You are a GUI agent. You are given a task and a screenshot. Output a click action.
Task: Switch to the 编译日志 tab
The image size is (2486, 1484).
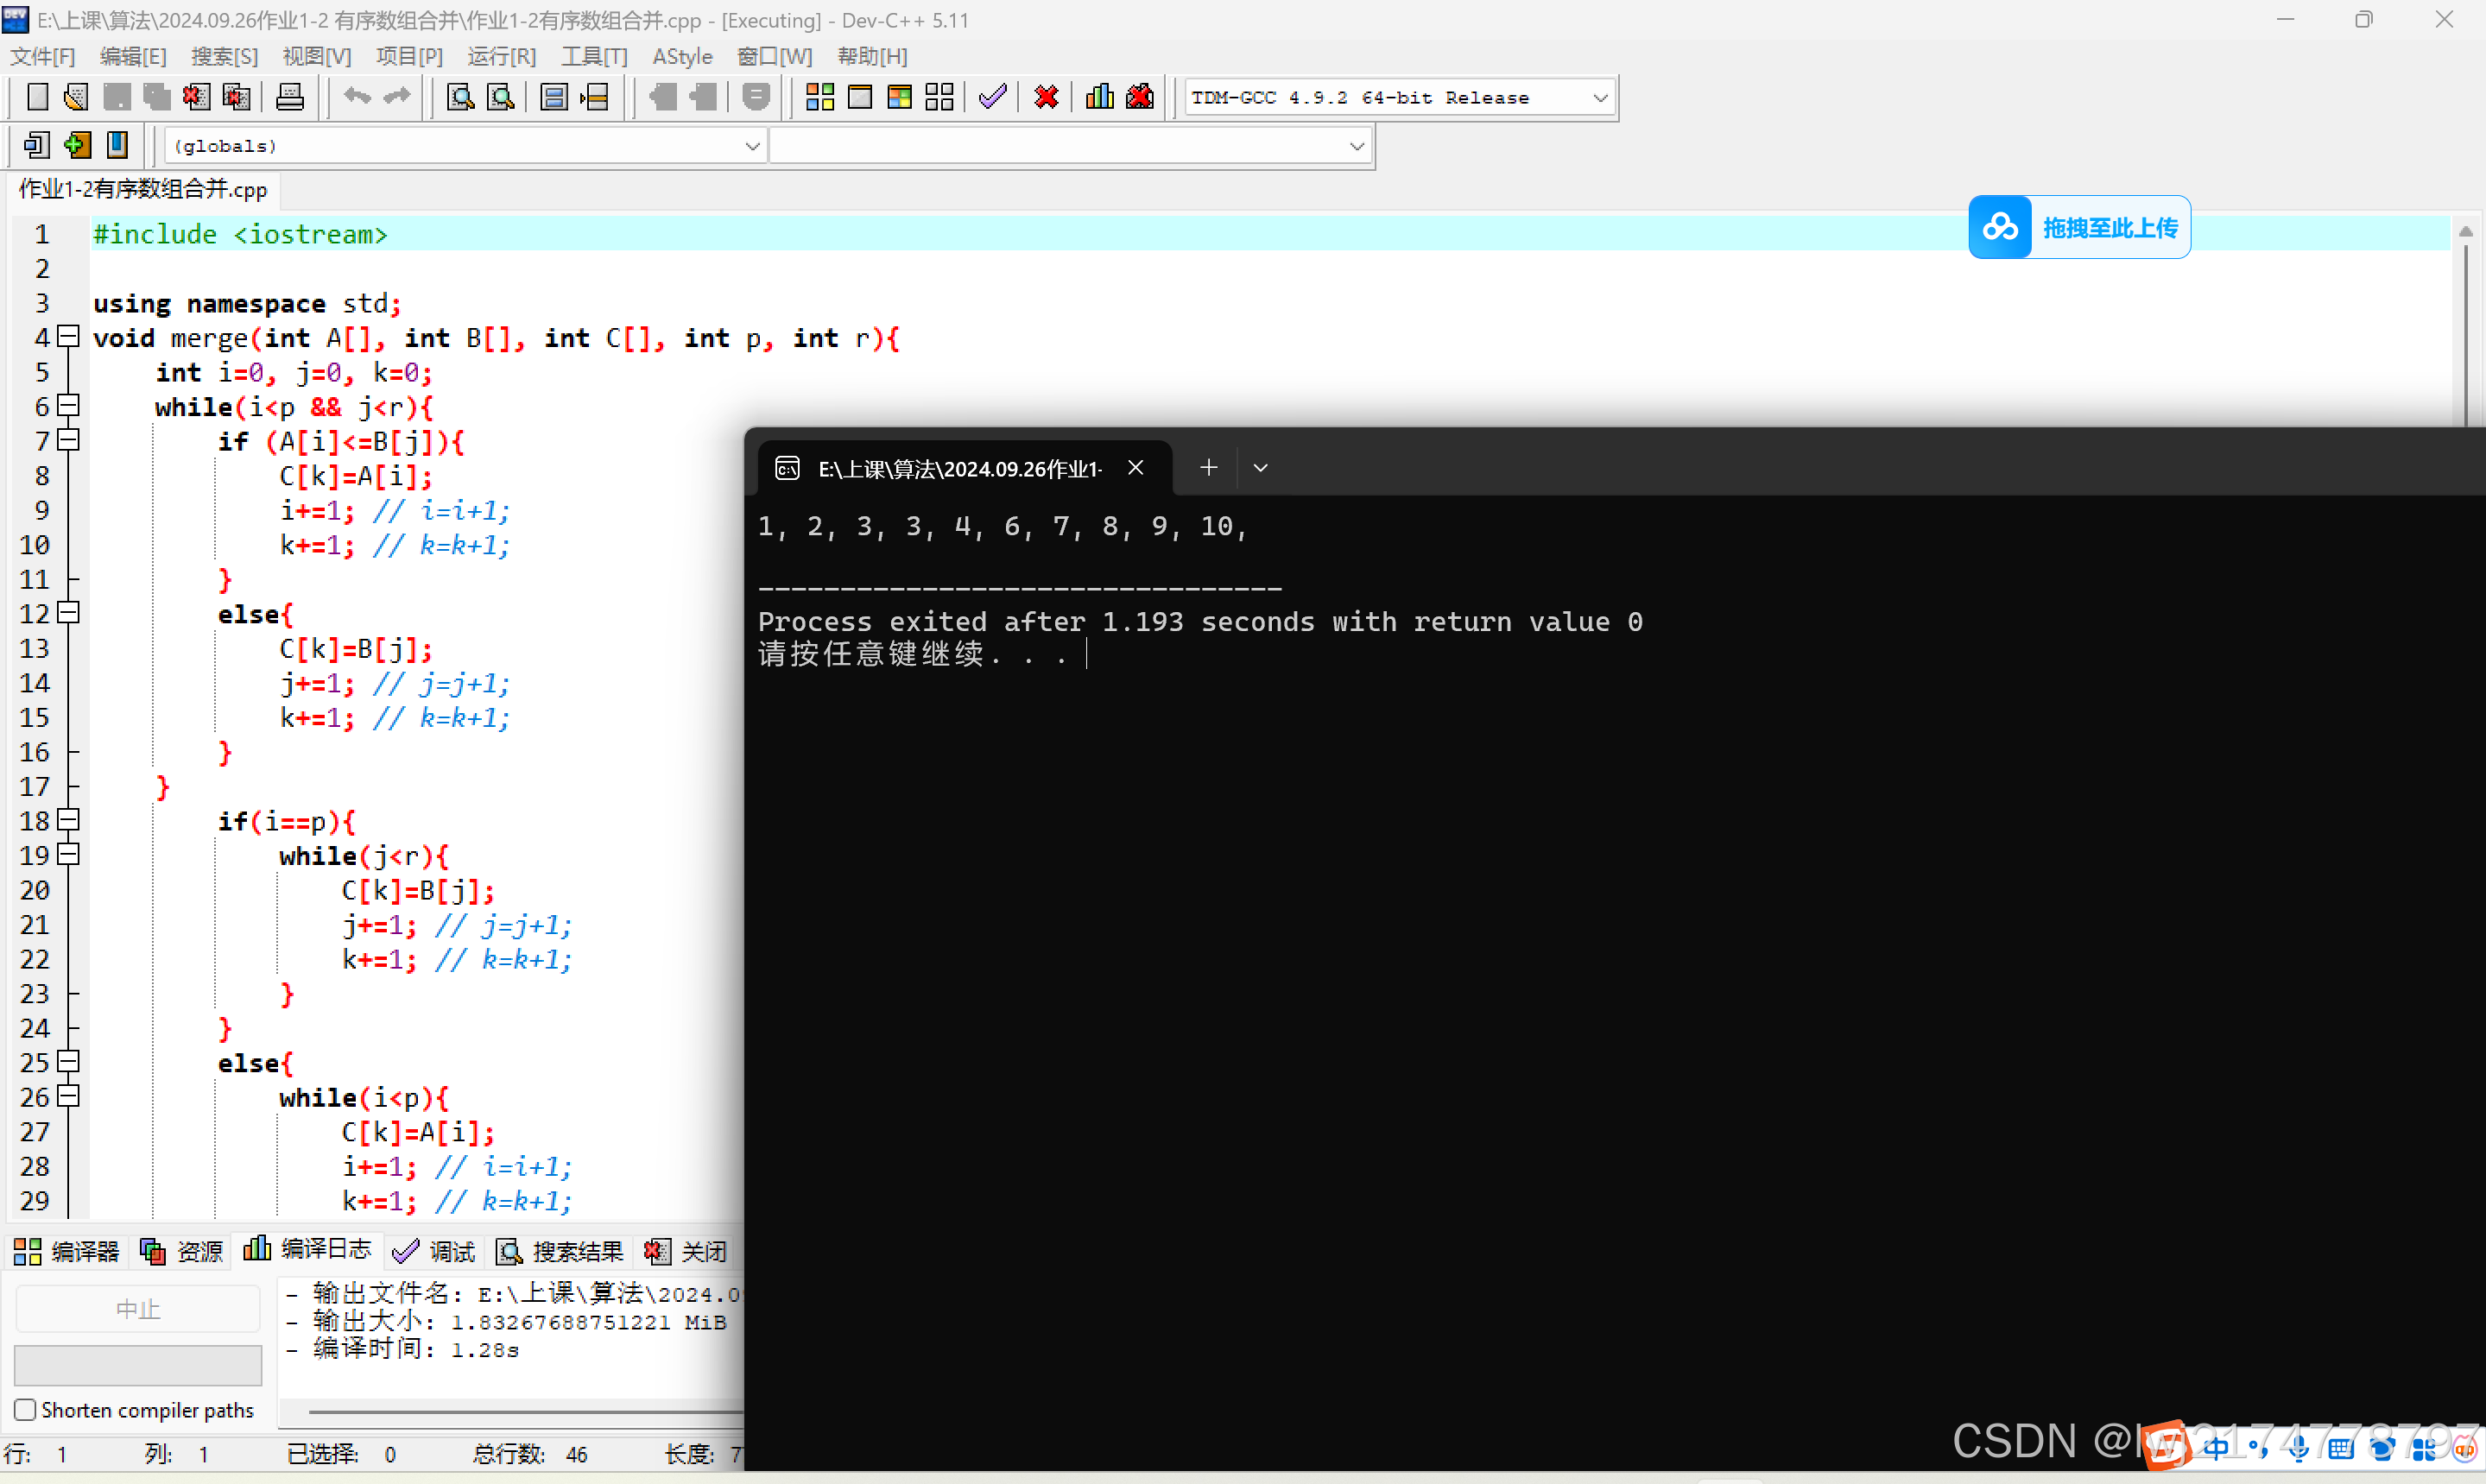tap(308, 1250)
